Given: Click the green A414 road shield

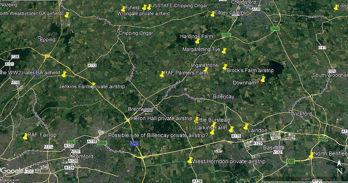Looking at the screenshot, I should pyautogui.click(x=226, y=35).
